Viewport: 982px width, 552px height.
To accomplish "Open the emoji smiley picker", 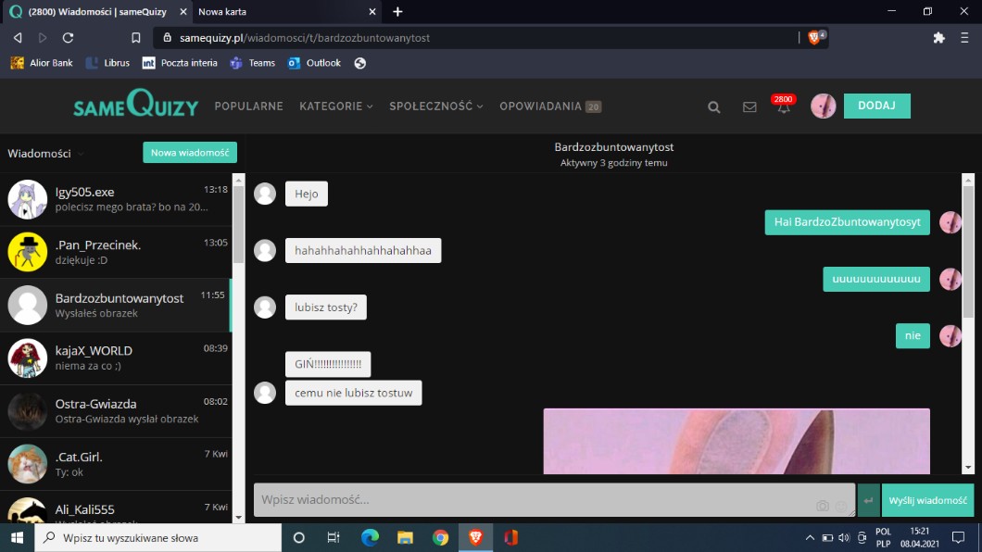I will (841, 506).
